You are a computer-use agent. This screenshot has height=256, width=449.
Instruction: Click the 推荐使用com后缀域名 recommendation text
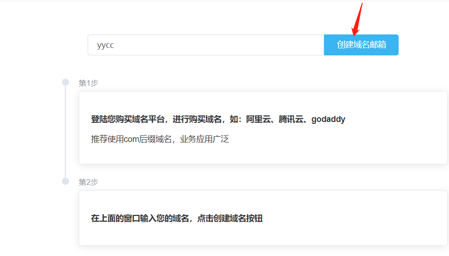[x=131, y=139]
